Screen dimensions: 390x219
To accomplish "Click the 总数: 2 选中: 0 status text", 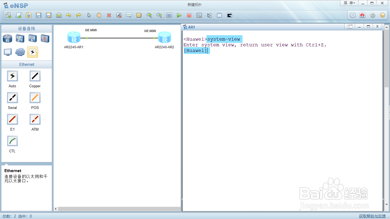I will pyautogui.click(x=17, y=216).
